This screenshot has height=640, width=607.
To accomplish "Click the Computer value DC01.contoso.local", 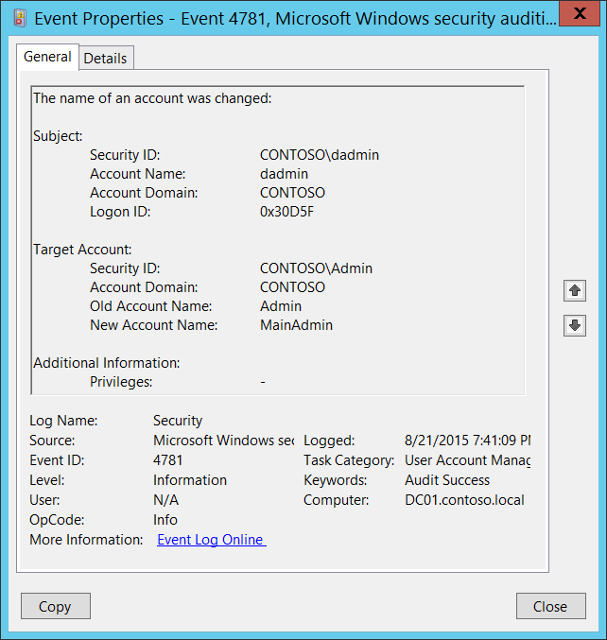I will (x=464, y=500).
